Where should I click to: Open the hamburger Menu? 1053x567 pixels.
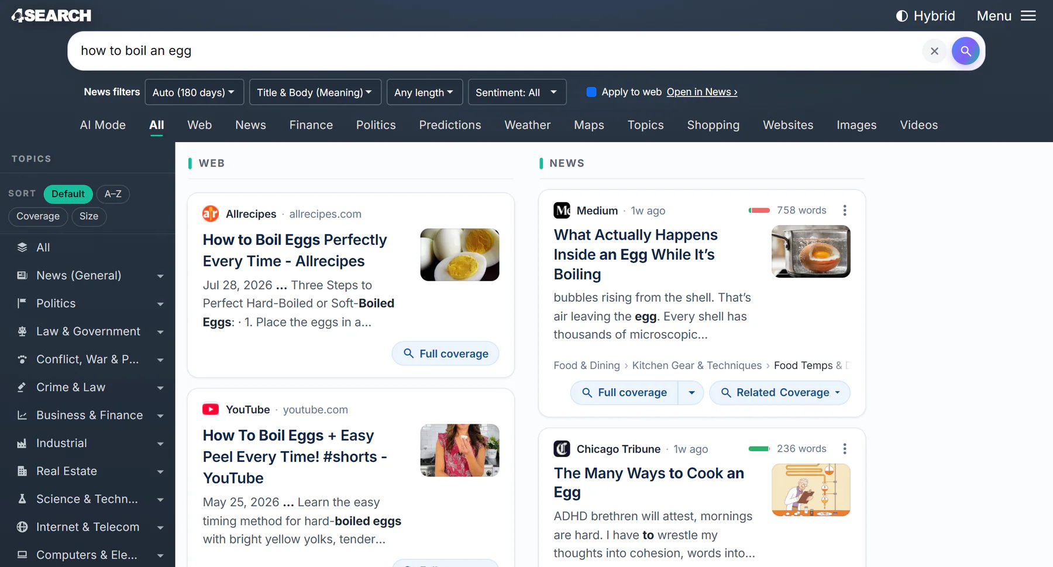pyautogui.click(x=1006, y=16)
